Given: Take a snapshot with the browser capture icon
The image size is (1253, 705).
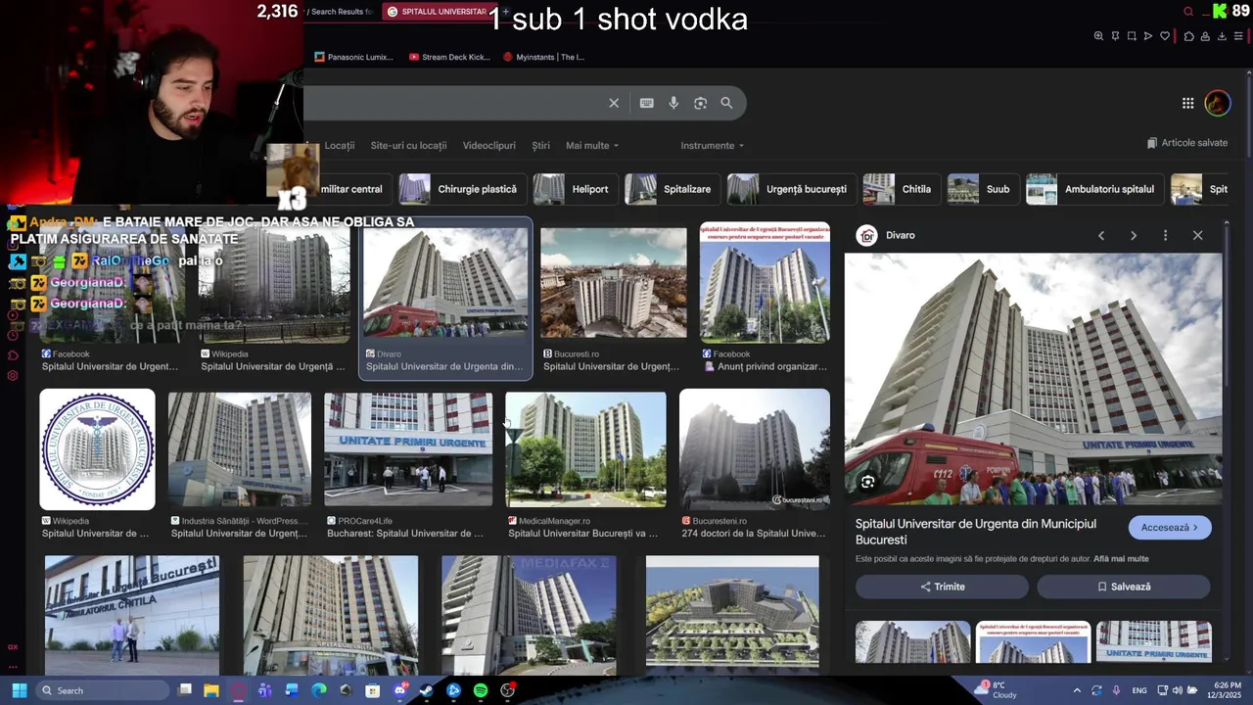Looking at the screenshot, I should [1132, 36].
